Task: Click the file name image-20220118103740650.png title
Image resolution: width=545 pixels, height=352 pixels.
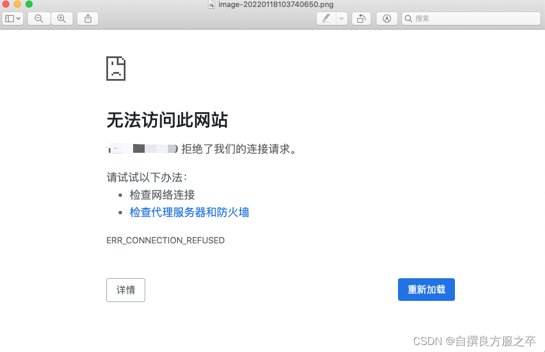Action: [275, 4]
